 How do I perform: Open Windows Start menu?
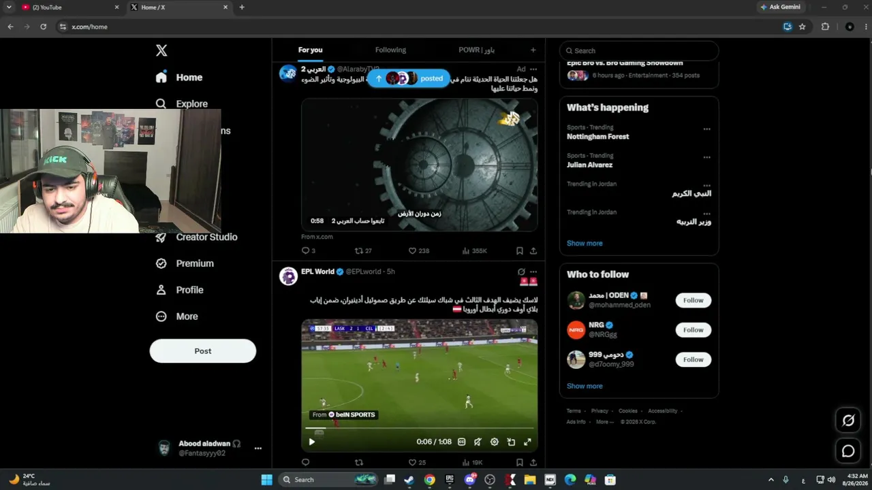pyautogui.click(x=266, y=480)
